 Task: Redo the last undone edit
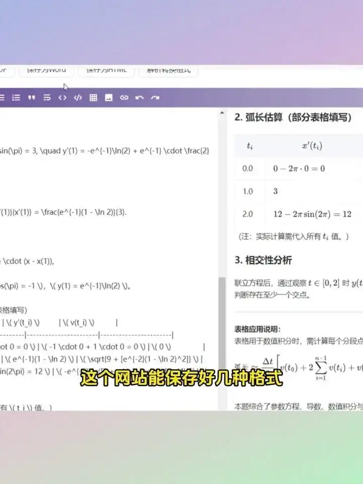pyautogui.click(x=155, y=98)
